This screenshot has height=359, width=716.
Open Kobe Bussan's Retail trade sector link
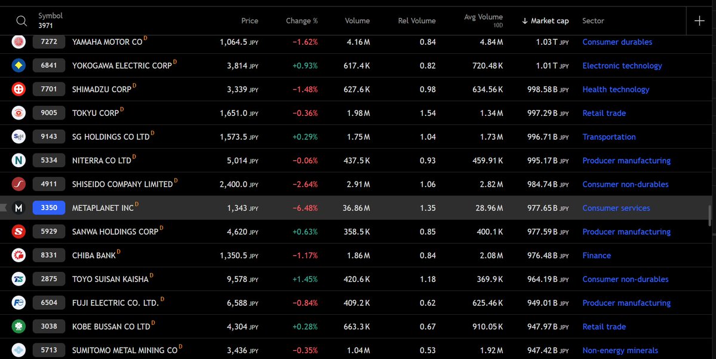[604, 327]
